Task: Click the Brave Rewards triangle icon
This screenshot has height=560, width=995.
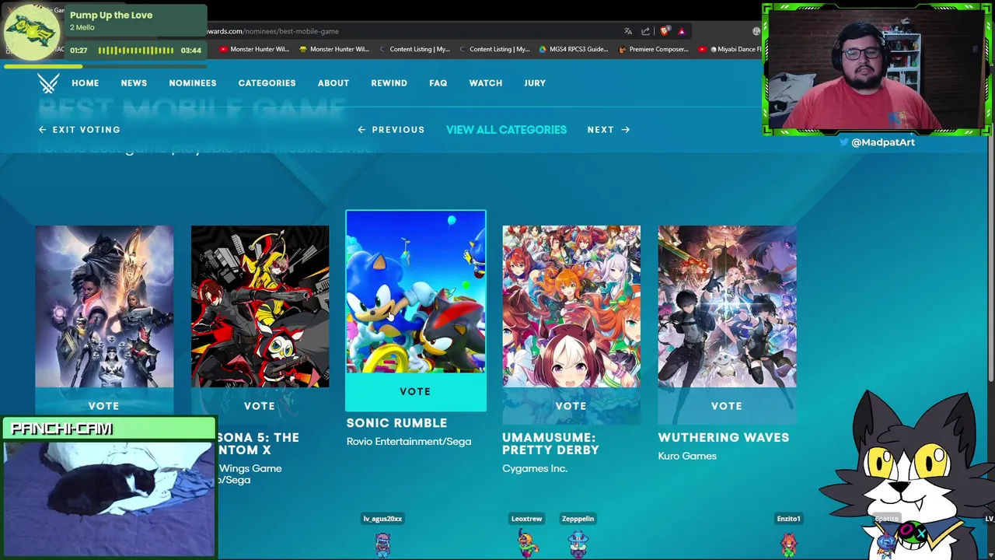Action: pyautogui.click(x=682, y=31)
